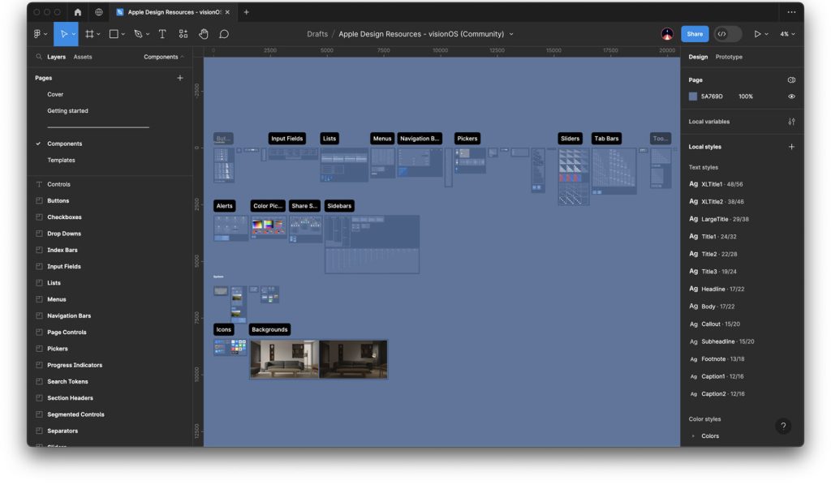
Task: Open the Resources/components panel icon
Action: 183,34
